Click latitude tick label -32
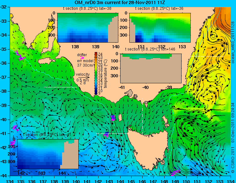This screenshot has height=183, width=236. [x=3, y=7]
